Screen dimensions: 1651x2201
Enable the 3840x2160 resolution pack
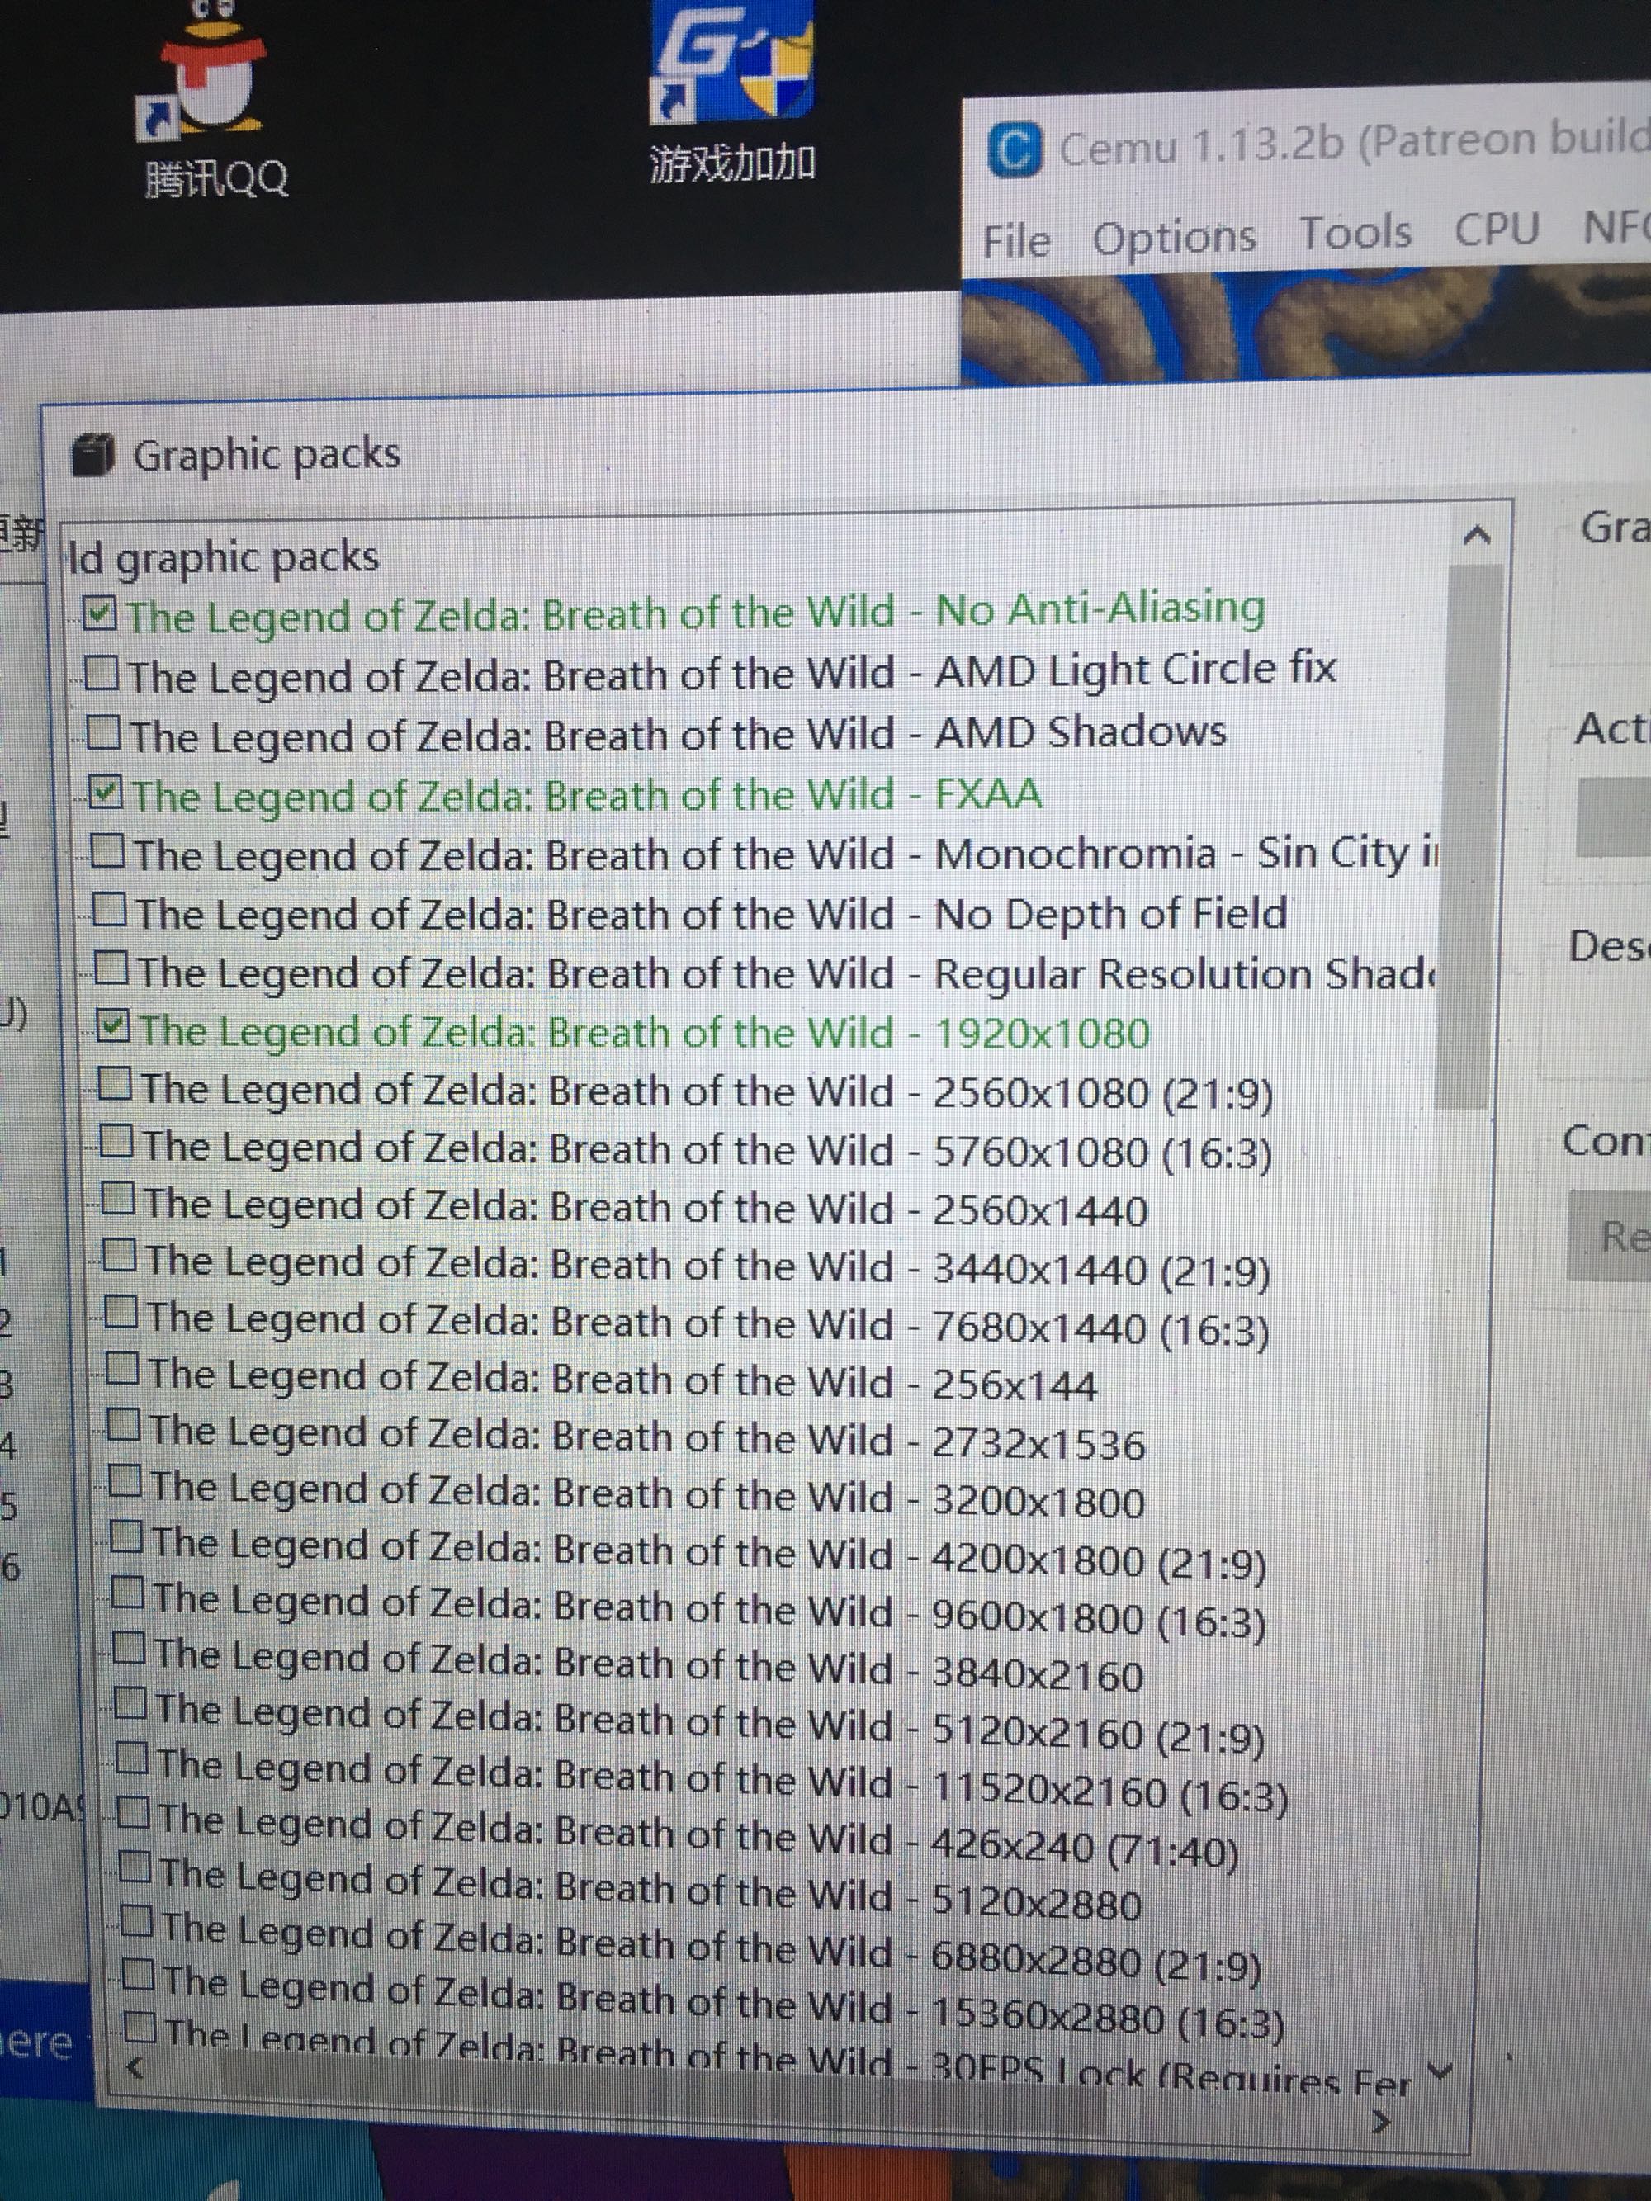[x=130, y=1649]
